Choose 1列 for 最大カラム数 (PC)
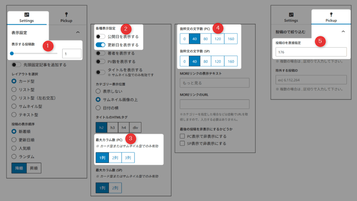The height and width of the screenshot is (201, 357). 102,158
